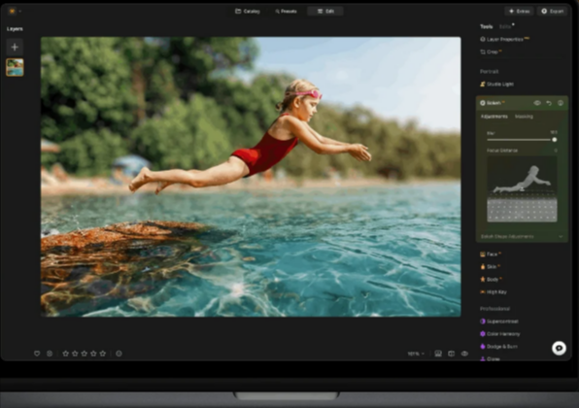Mark photo as favorite with heart
Screen dimensions: 579x408
(x=37, y=354)
